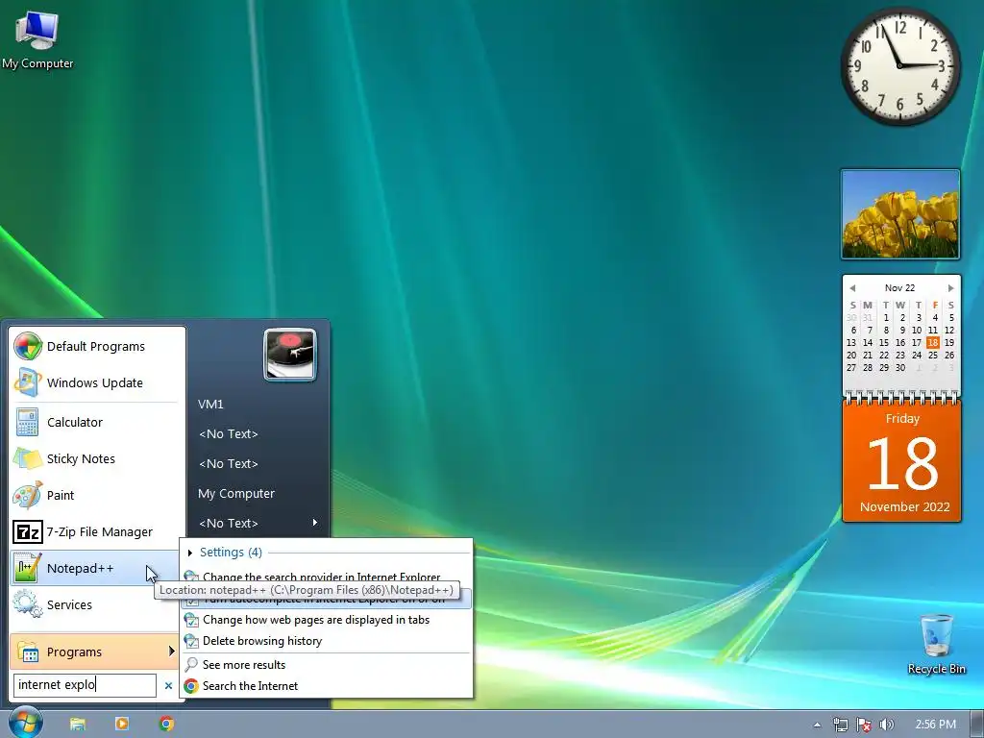The width and height of the screenshot is (984, 738).
Task: Open the Recycle Bin on the desktop
Action: [936, 645]
